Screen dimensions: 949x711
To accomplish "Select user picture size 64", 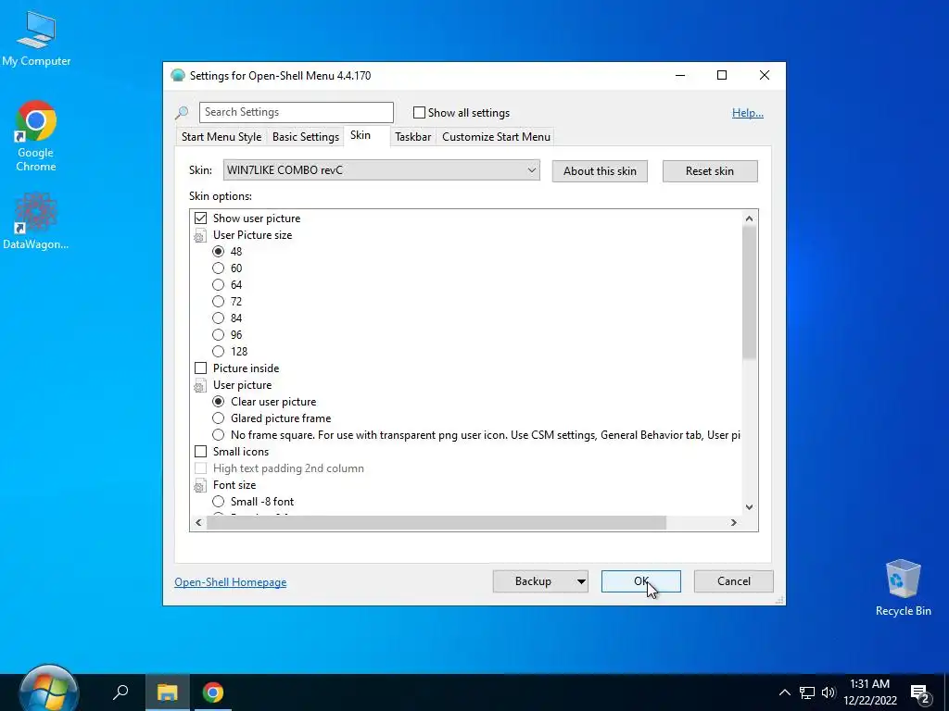I will tap(218, 285).
